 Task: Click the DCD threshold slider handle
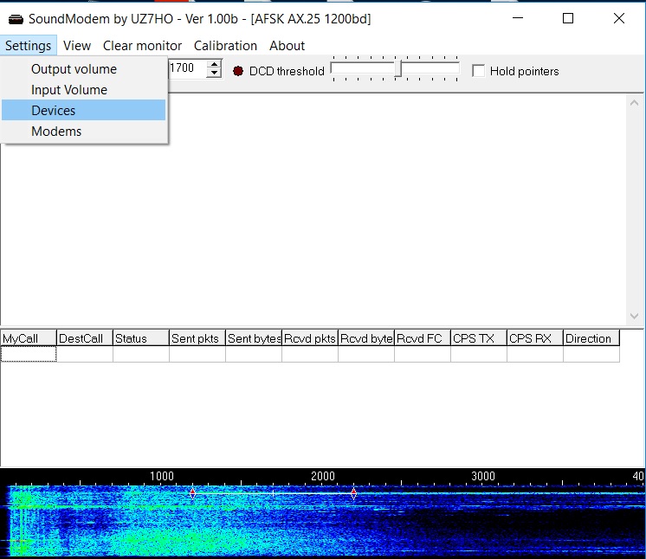tap(397, 69)
